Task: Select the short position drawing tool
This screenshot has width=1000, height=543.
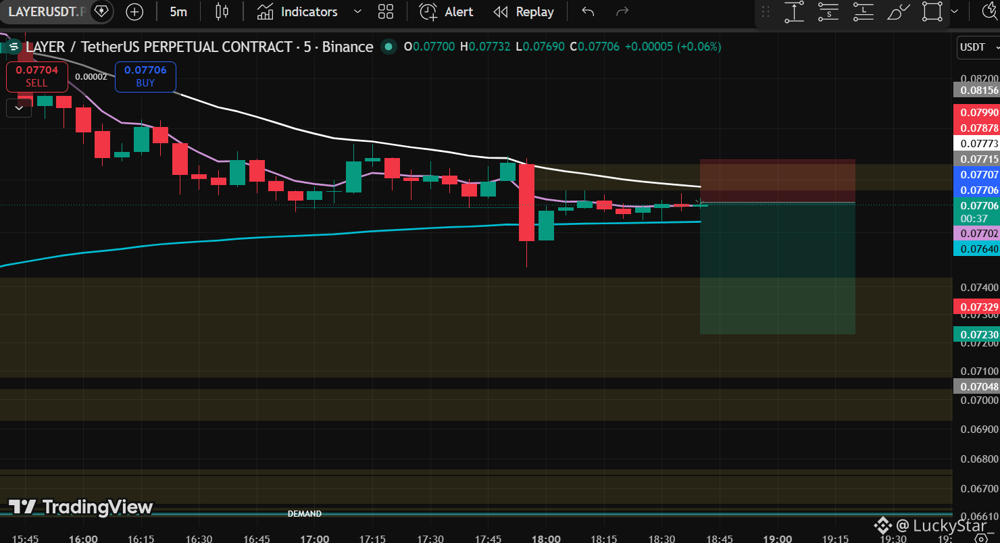Action: (x=828, y=11)
